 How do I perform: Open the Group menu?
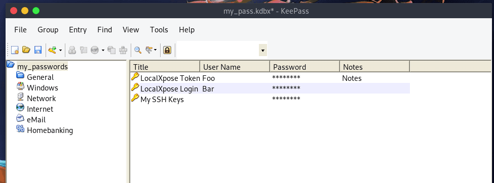48,30
